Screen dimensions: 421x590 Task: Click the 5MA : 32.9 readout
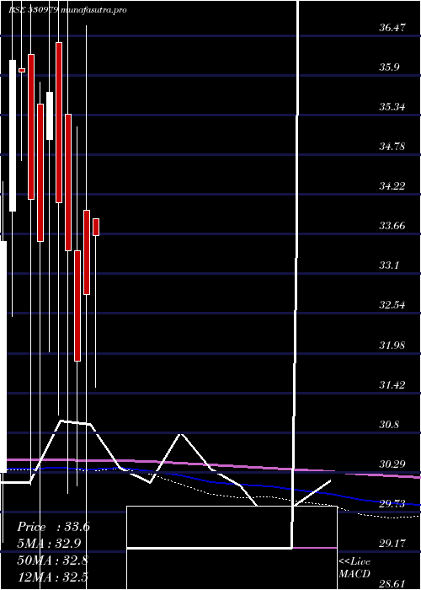[49, 544]
